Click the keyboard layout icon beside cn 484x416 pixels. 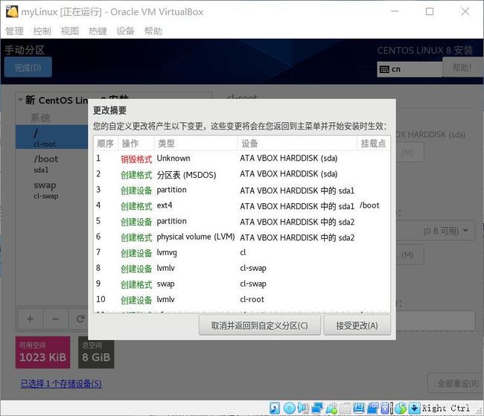tap(384, 69)
